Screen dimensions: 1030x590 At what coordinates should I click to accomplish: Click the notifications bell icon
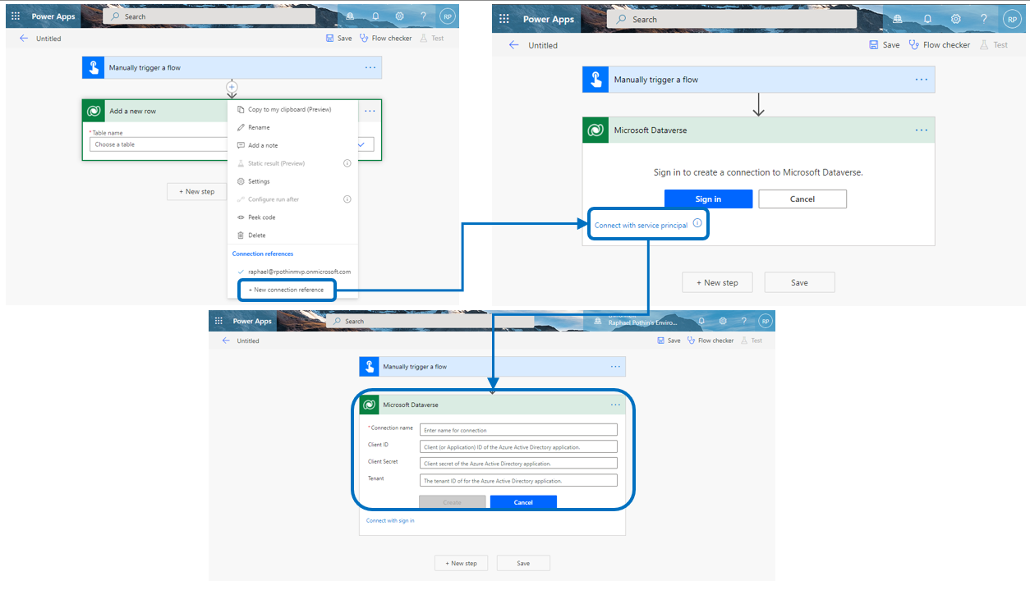(x=376, y=16)
